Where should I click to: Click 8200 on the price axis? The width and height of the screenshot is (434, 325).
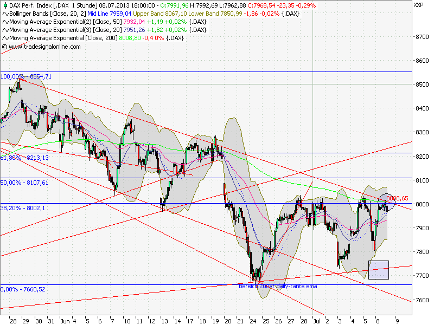point(422,157)
